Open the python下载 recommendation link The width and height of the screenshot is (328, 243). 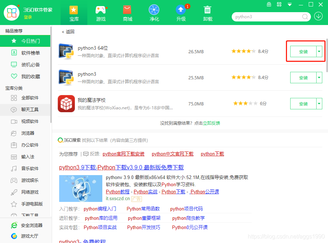coord(212,154)
